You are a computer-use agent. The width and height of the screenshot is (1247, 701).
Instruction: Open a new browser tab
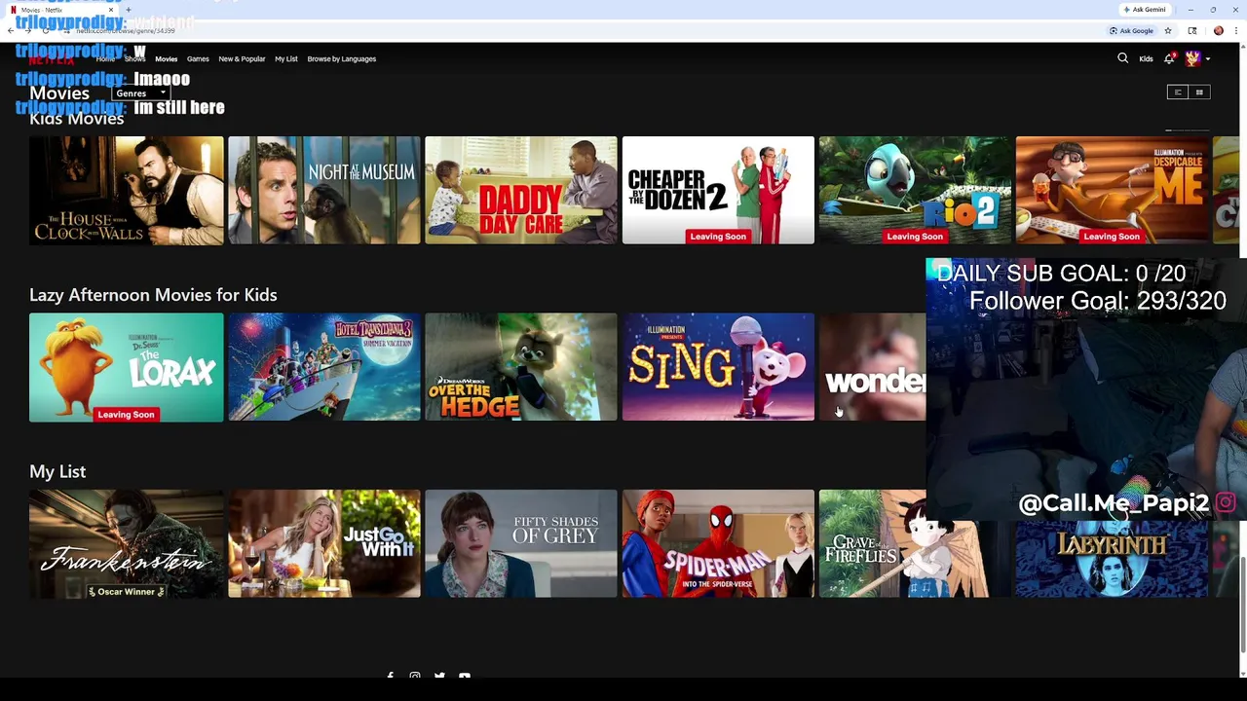coord(129,10)
